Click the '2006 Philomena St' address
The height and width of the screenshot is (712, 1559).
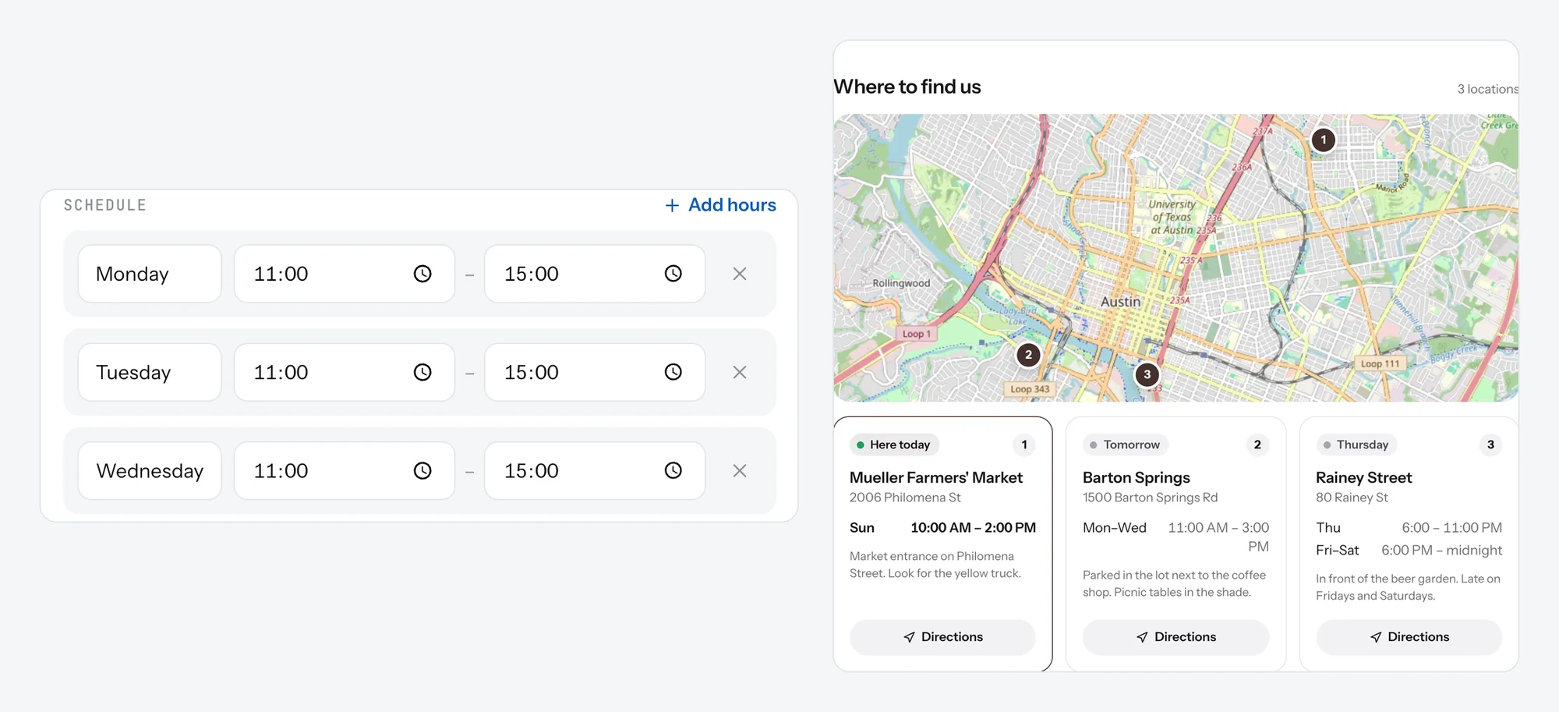tap(905, 498)
